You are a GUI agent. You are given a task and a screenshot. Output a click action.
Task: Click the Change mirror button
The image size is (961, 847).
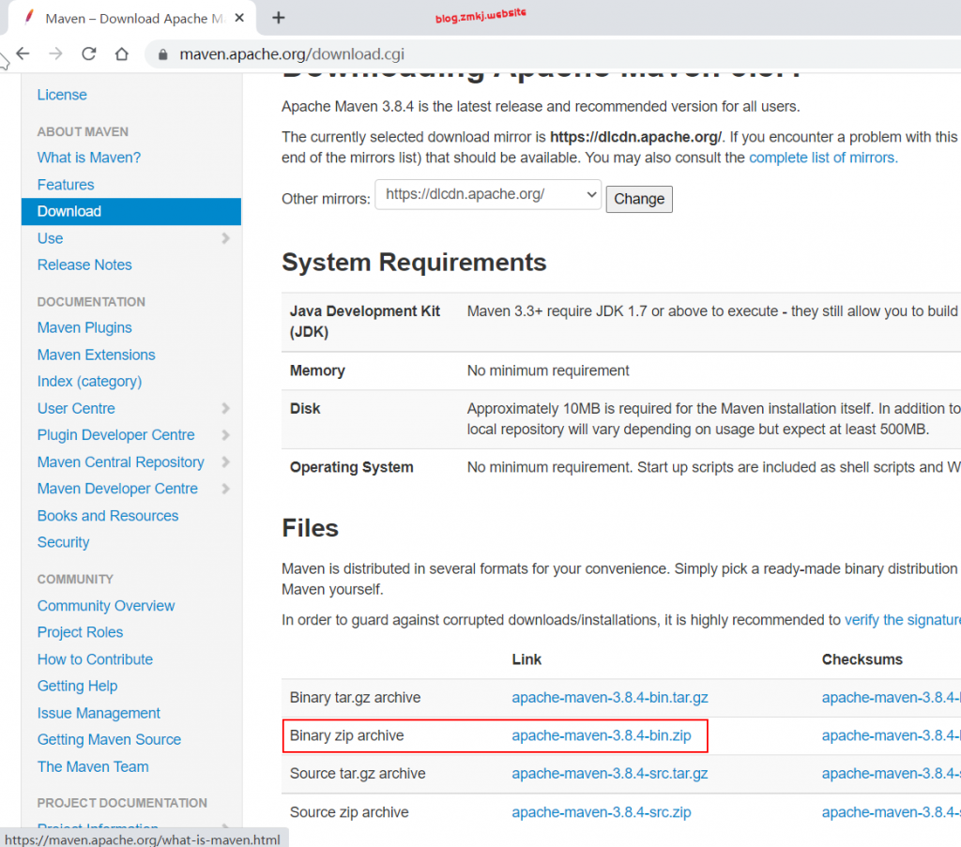[639, 199]
